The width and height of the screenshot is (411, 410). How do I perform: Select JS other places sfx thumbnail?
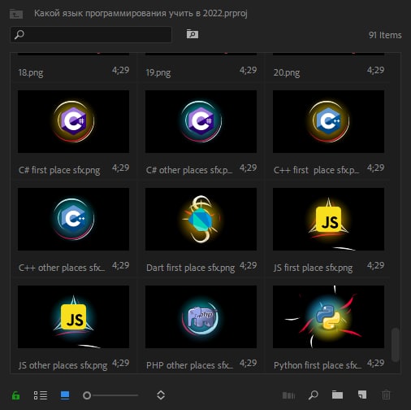pyautogui.click(x=73, y=316)
